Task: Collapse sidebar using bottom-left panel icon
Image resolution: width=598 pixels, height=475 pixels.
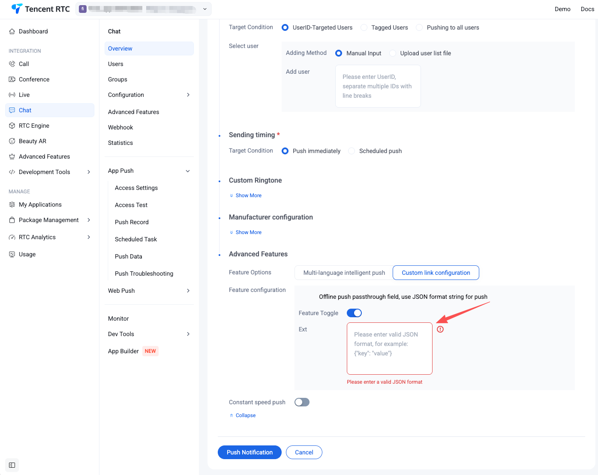Action: (x=12, y=465)
